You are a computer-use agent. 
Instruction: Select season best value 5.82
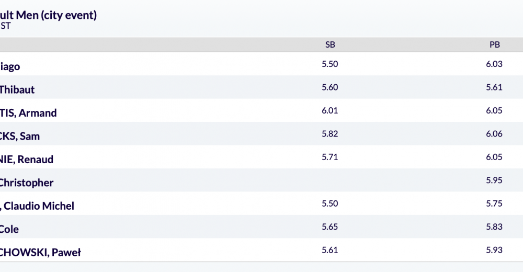point(330,134)
